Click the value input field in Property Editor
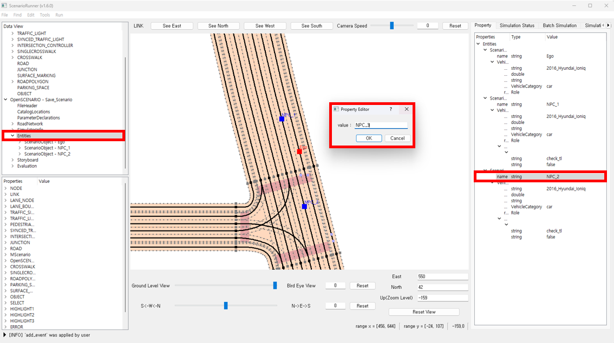The image size is (614, 343). pyautogui.click(x=381, y=126)
